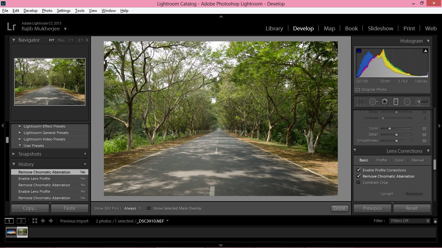
Task: Adjust the Smoothness slider
Action: click(396, 141)
